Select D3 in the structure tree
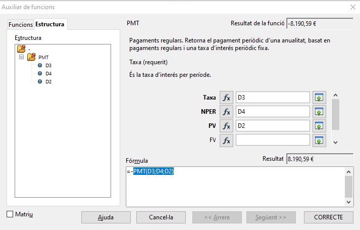The height and width of the screenshot is (230, 360). (x=48, y=65)
